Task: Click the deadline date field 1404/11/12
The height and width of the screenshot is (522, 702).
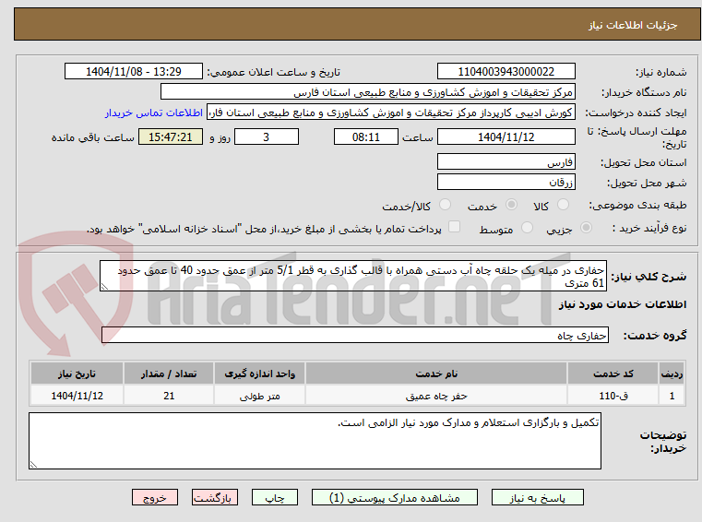Action: pyautogui.click(x=506, y=137)
